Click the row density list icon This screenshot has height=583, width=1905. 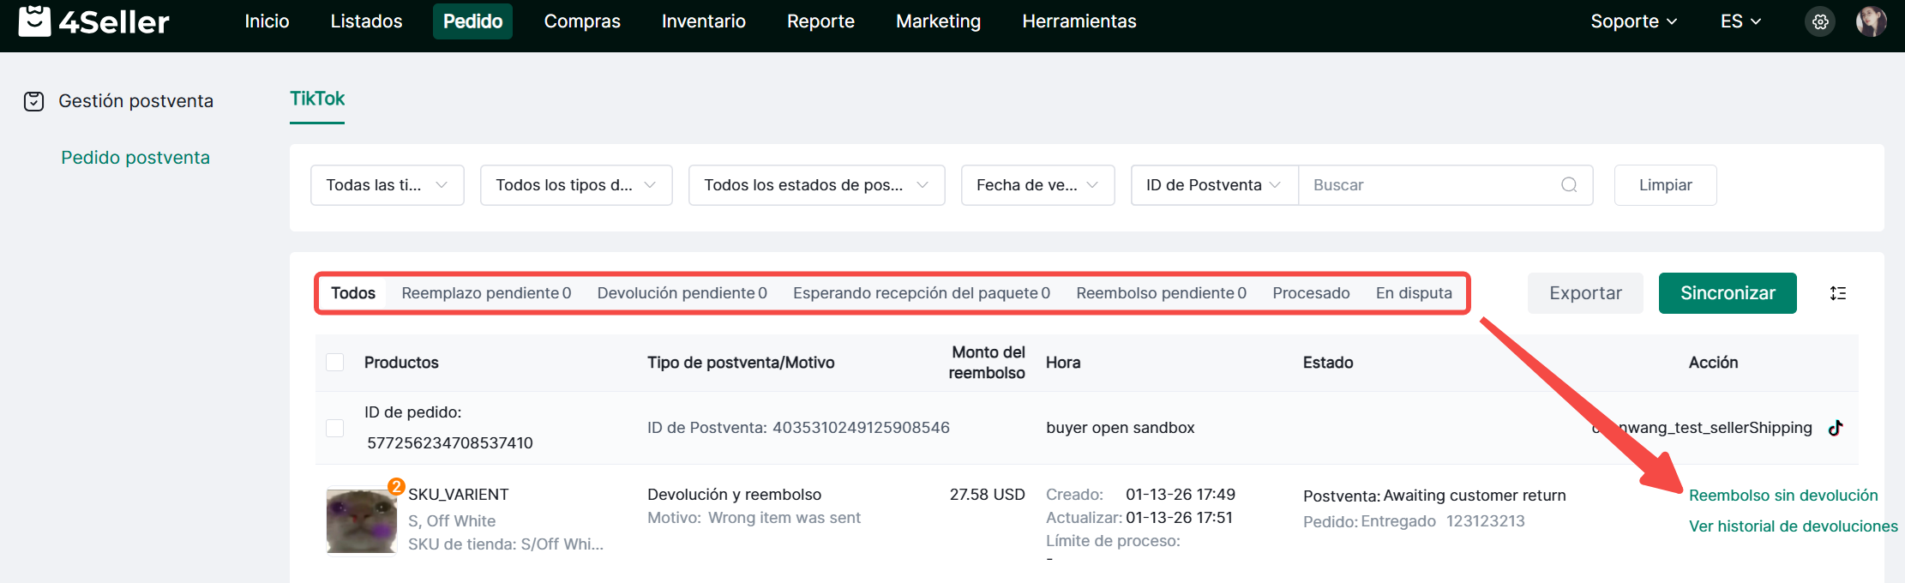point(1838,293)
